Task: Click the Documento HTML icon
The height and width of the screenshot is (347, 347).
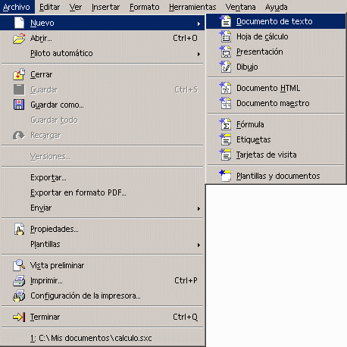Action: tap(225, 88)
